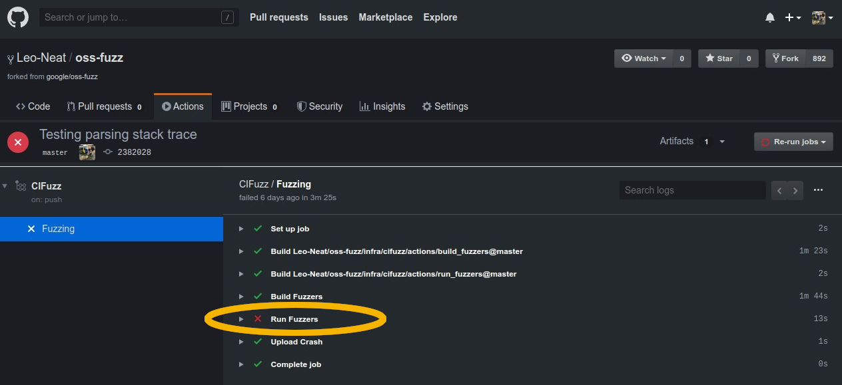Open the GitHub home via octocat logo
Image resolution: width=842 pixels, height=385 pixels.
coord(17,17)
